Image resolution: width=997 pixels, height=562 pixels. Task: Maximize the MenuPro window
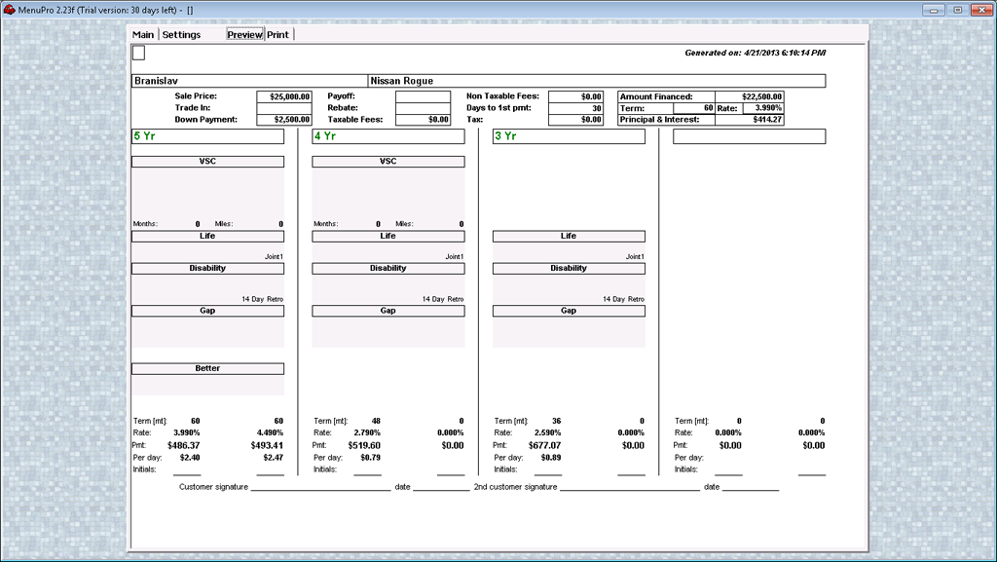coord(958,9)
